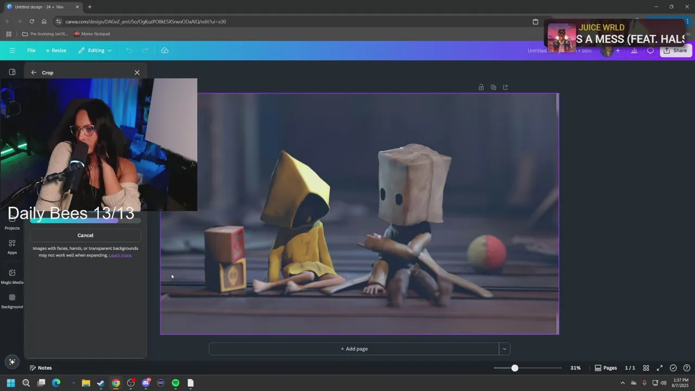
Task: Open the analytics bar chart icon
Action: click(634, 51)
